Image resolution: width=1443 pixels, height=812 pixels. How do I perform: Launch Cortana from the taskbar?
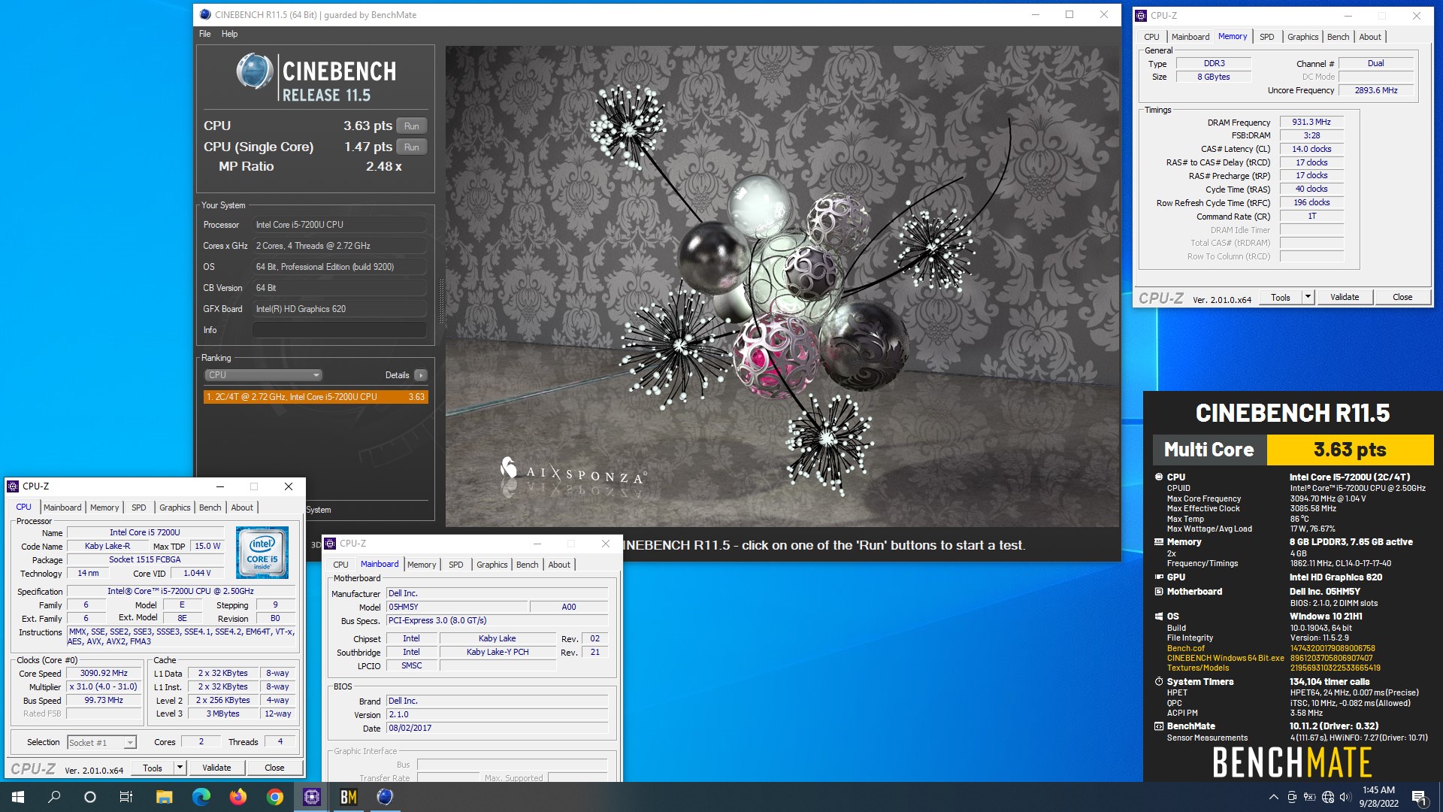[x=90, y=797]
